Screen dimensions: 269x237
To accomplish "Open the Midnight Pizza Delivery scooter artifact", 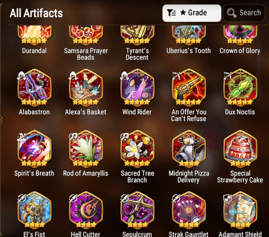I will (189, 148).
